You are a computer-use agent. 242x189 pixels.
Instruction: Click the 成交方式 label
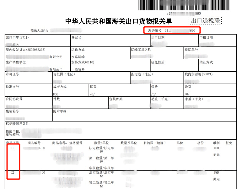60,87
